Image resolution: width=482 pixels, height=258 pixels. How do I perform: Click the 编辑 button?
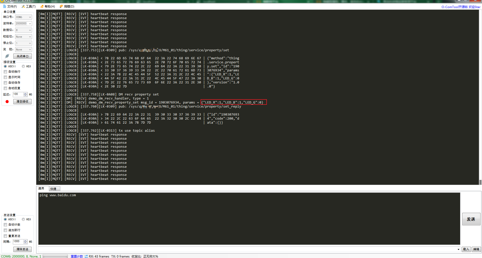coord(476,249)
